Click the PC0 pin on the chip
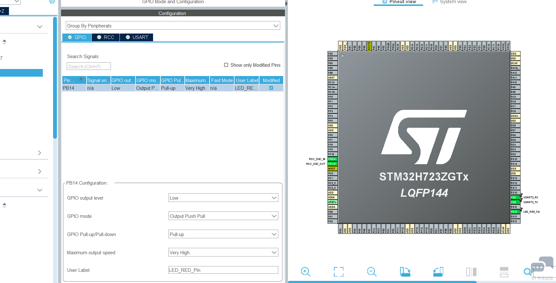 pos(333,173)
